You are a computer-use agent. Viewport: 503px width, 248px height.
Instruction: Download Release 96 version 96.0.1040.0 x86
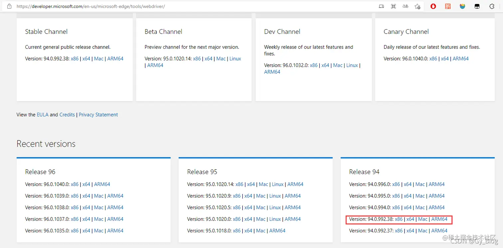click(x=75, y=184)
